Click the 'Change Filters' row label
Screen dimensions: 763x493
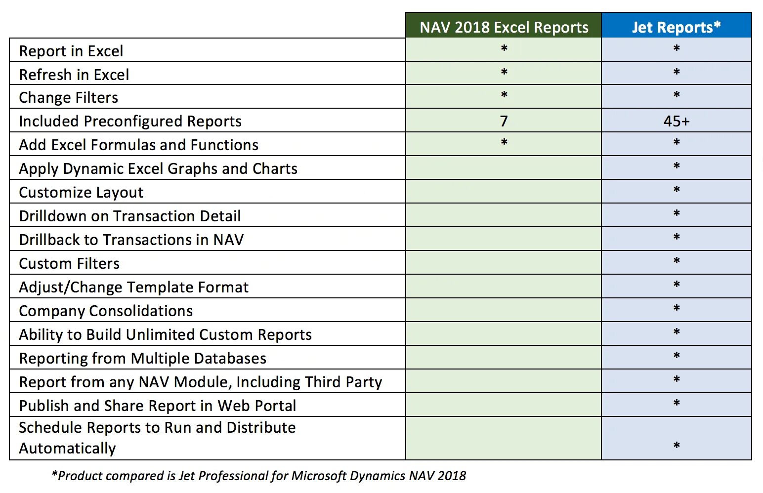coord(69,97)
